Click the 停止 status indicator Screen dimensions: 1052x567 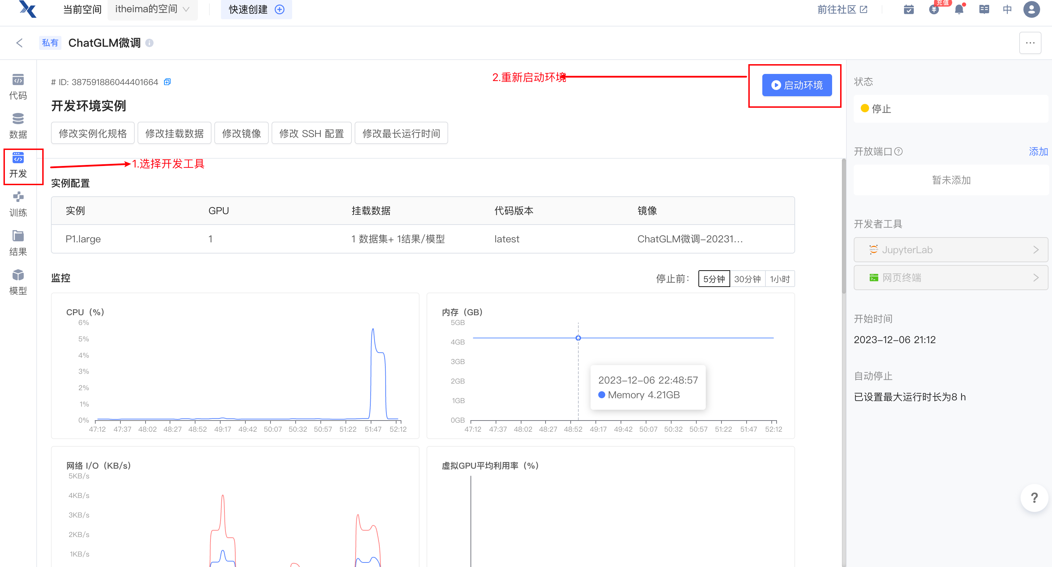(876, 108)
